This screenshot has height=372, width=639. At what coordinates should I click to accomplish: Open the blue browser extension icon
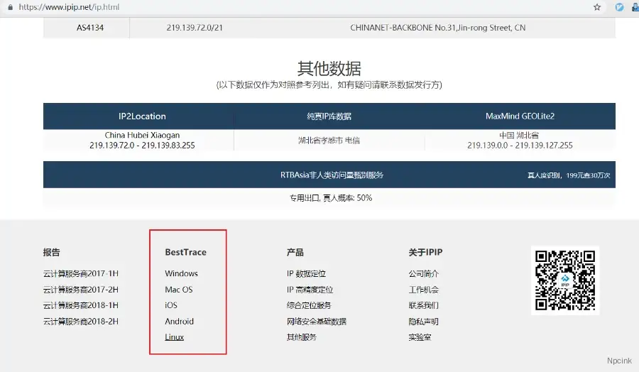pos(619,7)
